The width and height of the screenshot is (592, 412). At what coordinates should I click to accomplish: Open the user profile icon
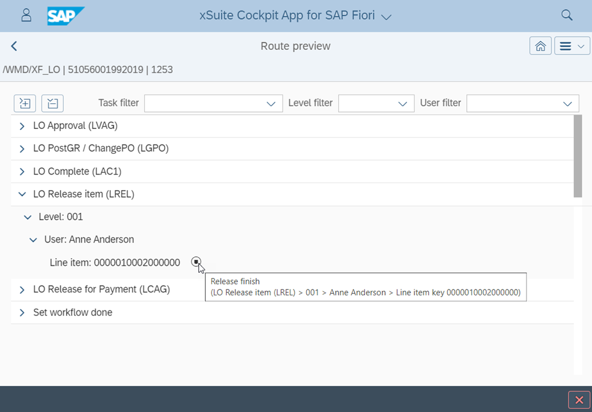[26, 16]
